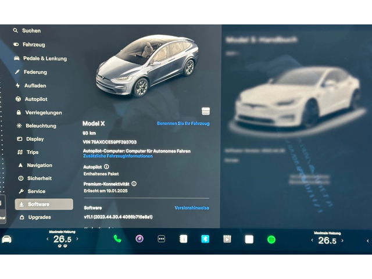Open the Suchen search field
Image resolution: width=372 pixels, height=279 pixels.
pyautogui.click(x=27, y=31)
